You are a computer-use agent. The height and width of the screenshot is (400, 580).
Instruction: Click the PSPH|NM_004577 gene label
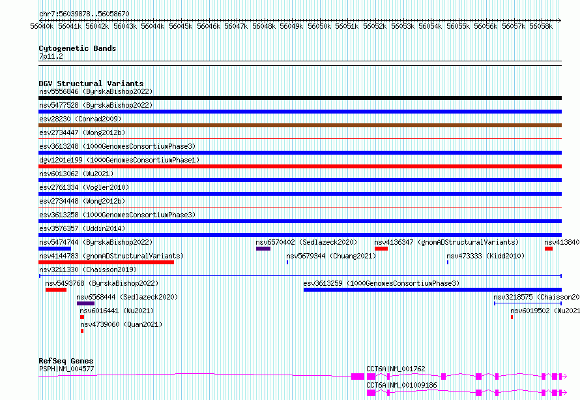[x=66, y=369]
